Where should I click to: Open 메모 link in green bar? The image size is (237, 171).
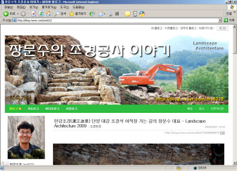point(190,109)
